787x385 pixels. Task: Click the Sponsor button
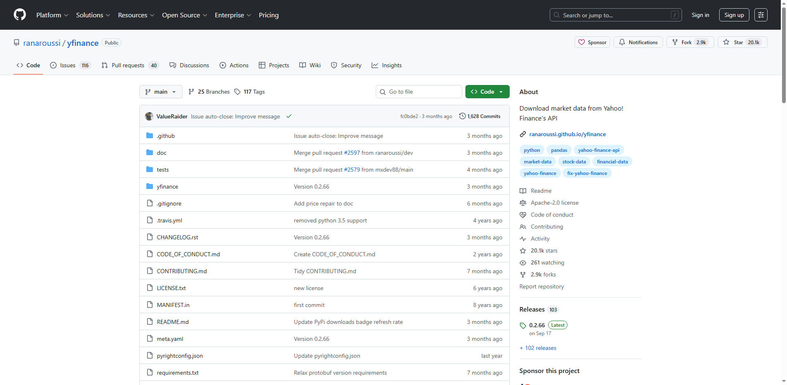click(592, 42)
